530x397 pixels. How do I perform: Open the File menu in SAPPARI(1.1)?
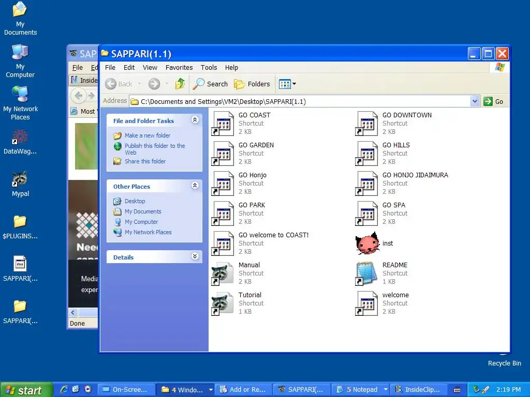coord(110,68)
